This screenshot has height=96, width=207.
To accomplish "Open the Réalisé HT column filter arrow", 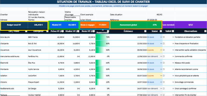I will tap(78, 31).
